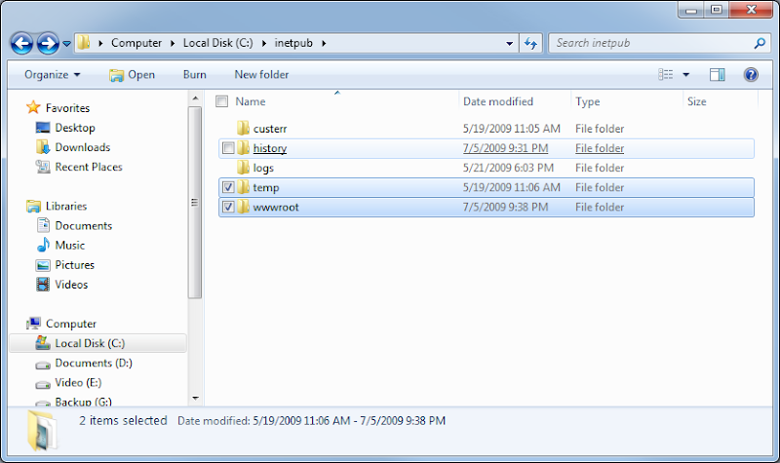Click the history folder icon
The width and height of the screenshot is (780, 463).
click(x=243, y=148)
